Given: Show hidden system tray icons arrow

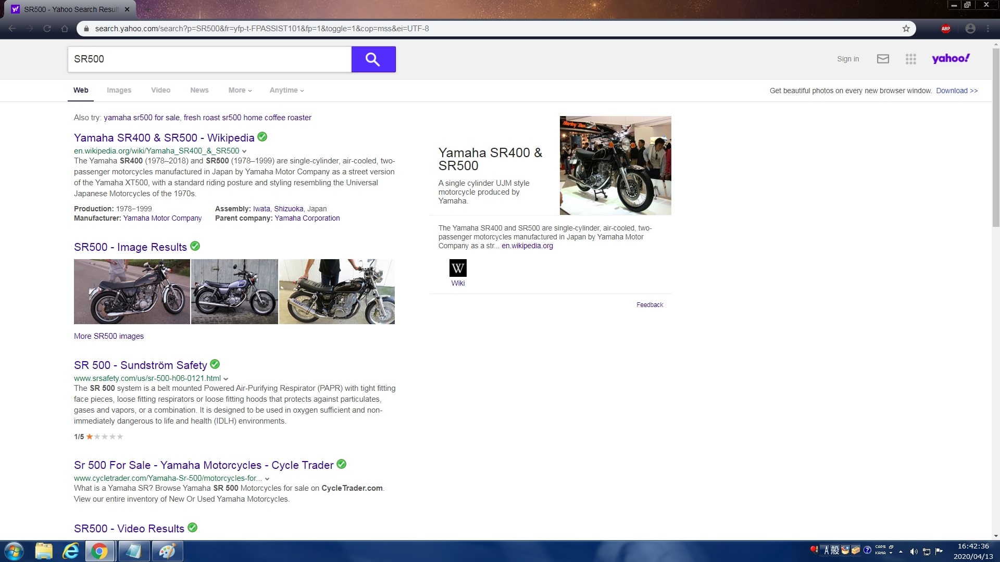Looking at the screenshot, I should (901, 552).
